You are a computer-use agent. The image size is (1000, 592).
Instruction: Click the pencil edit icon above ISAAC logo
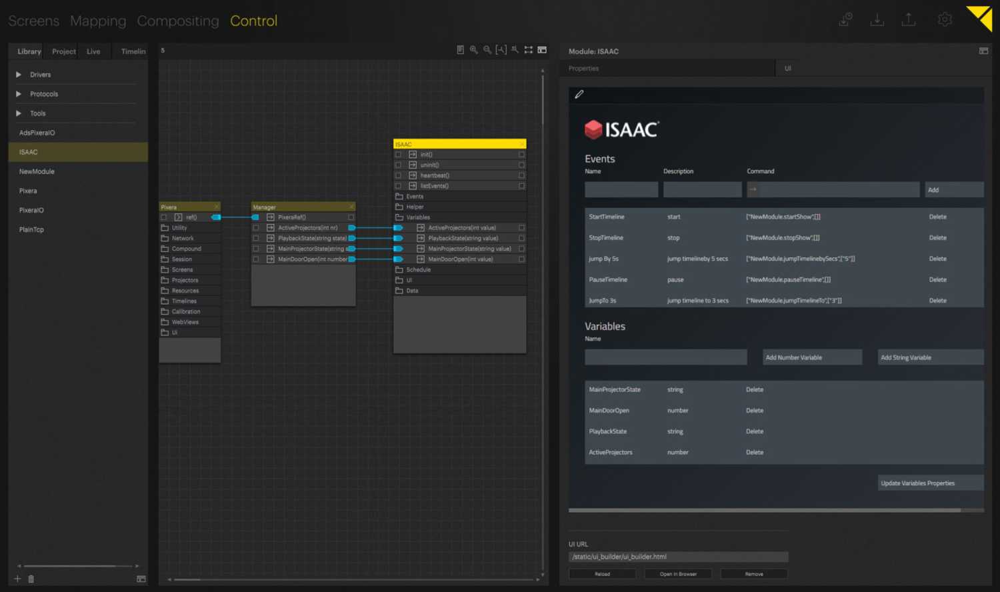(x=579, y=94)
